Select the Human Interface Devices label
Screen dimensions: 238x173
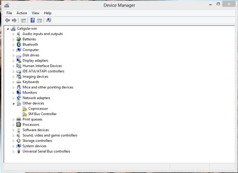click(x=42, y=66)
